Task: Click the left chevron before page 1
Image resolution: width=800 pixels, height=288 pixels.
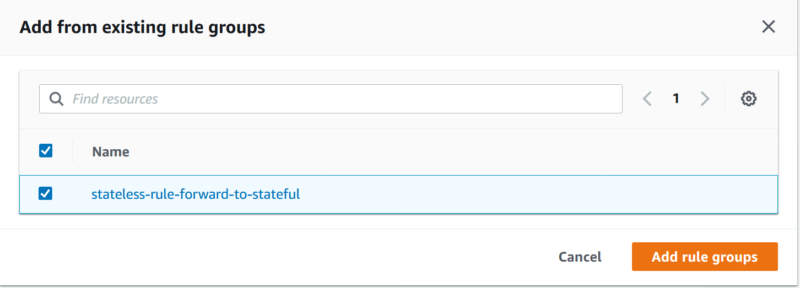Action: pyautogui.click(x=647, y=99)
